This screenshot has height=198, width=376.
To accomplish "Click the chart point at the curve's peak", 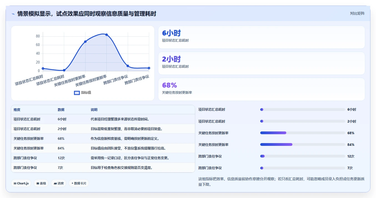I will [x=106, y=35].
